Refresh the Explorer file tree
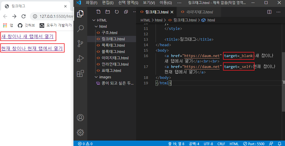 [x=117, y=12]
